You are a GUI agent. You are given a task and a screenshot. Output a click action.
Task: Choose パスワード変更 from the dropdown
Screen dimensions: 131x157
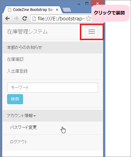[x=53, y=128]
